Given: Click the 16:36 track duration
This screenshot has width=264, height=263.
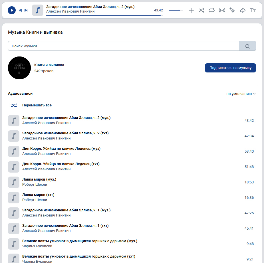Looking at the screenshot, I should coord(249,198).
